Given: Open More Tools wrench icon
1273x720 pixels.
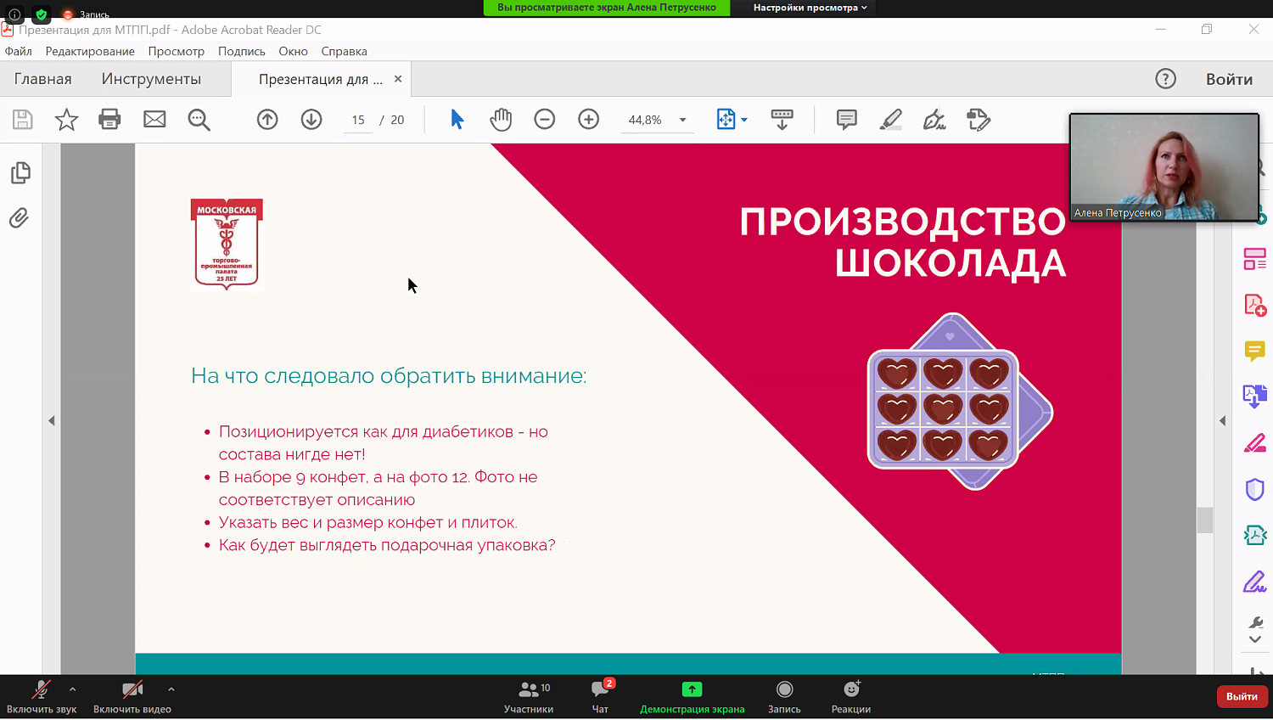Looking at the screenshot, I should [1256, 622].
